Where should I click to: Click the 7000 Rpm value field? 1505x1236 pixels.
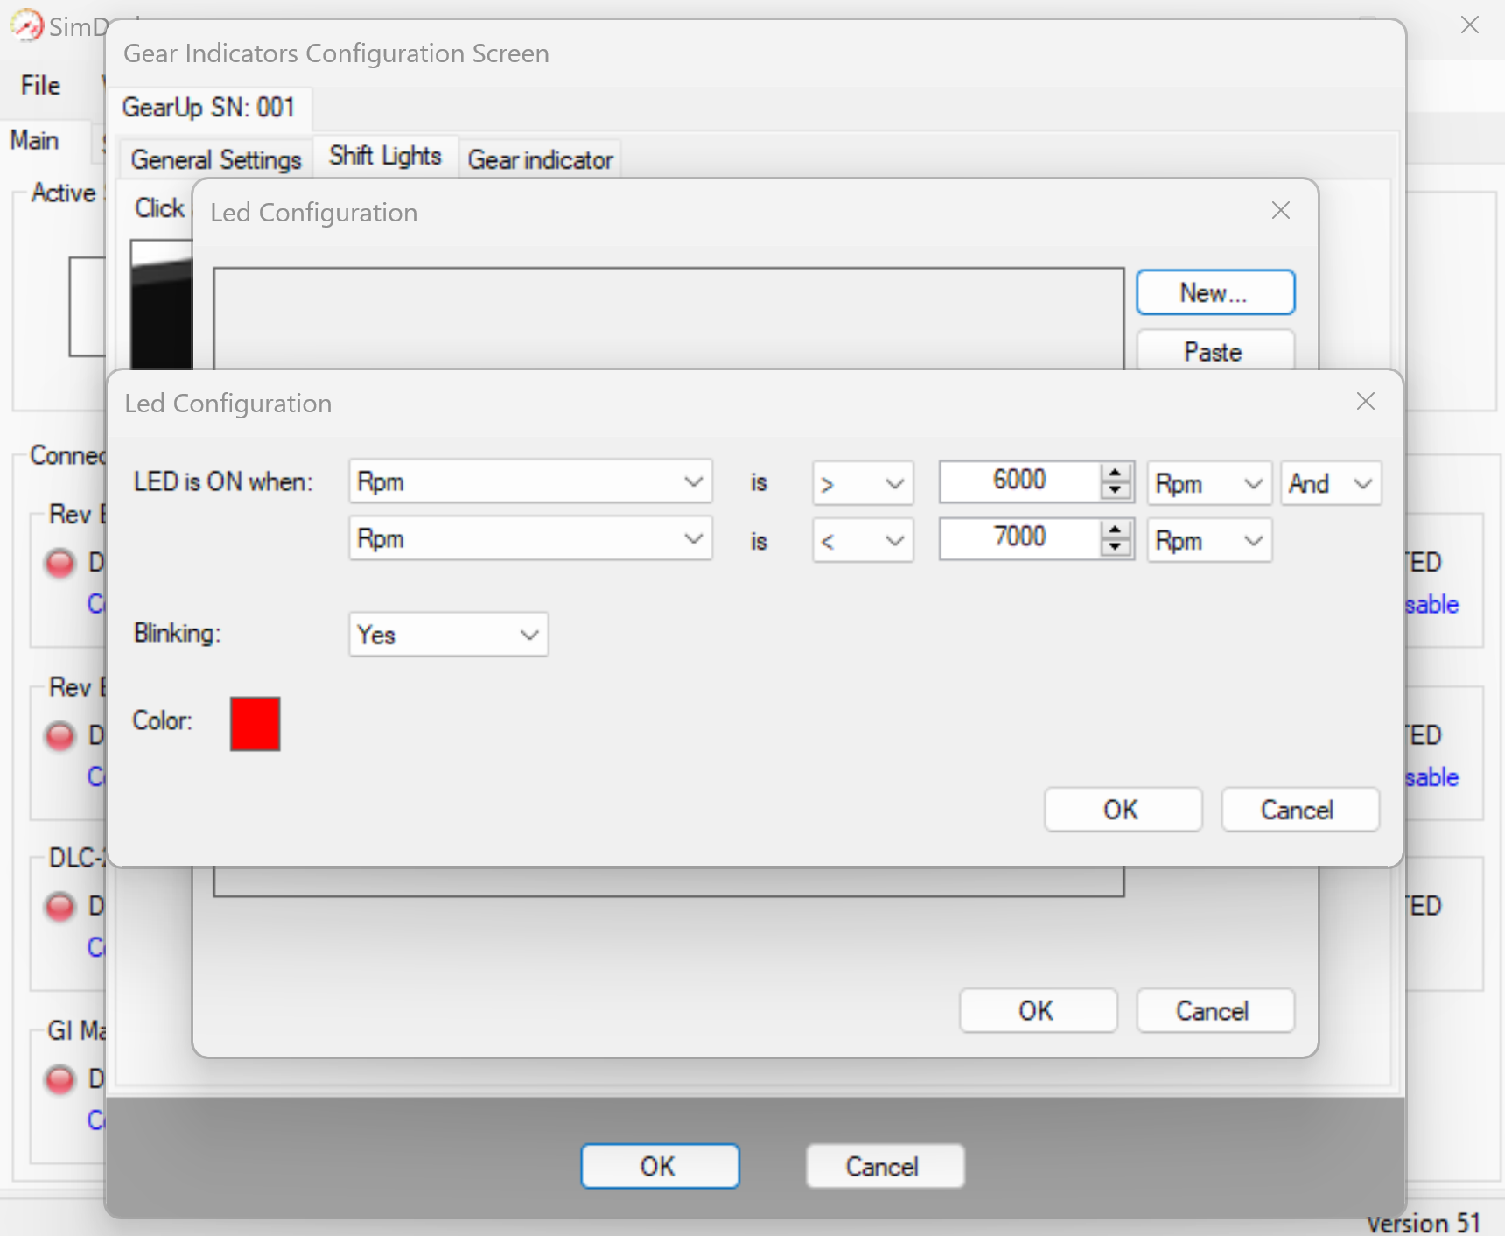point(1019,537)
